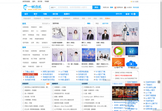Check the box beside 完美窗口 - 小阿枫
The height and width of the screenshot is (111, 162).
coord(52,87)
